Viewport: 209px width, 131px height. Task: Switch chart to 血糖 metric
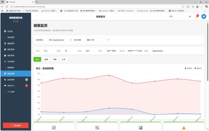tap(46, 59)
